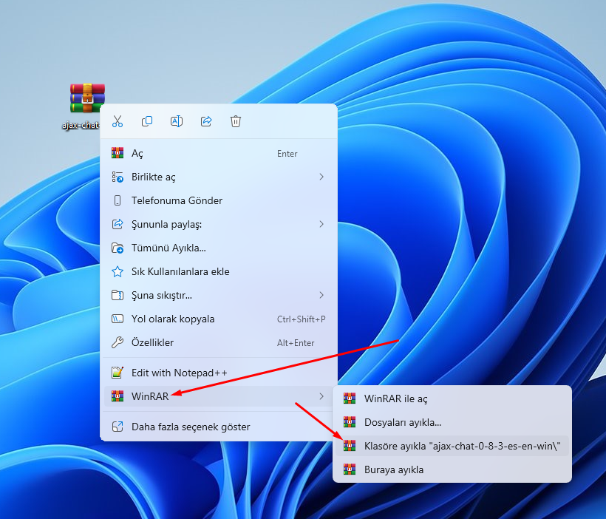Click "Daha fazla seçenek göster"
Image resolution: width=606 pixels, height=519 pixels.
pyautogui.click(x=218, y=427)
